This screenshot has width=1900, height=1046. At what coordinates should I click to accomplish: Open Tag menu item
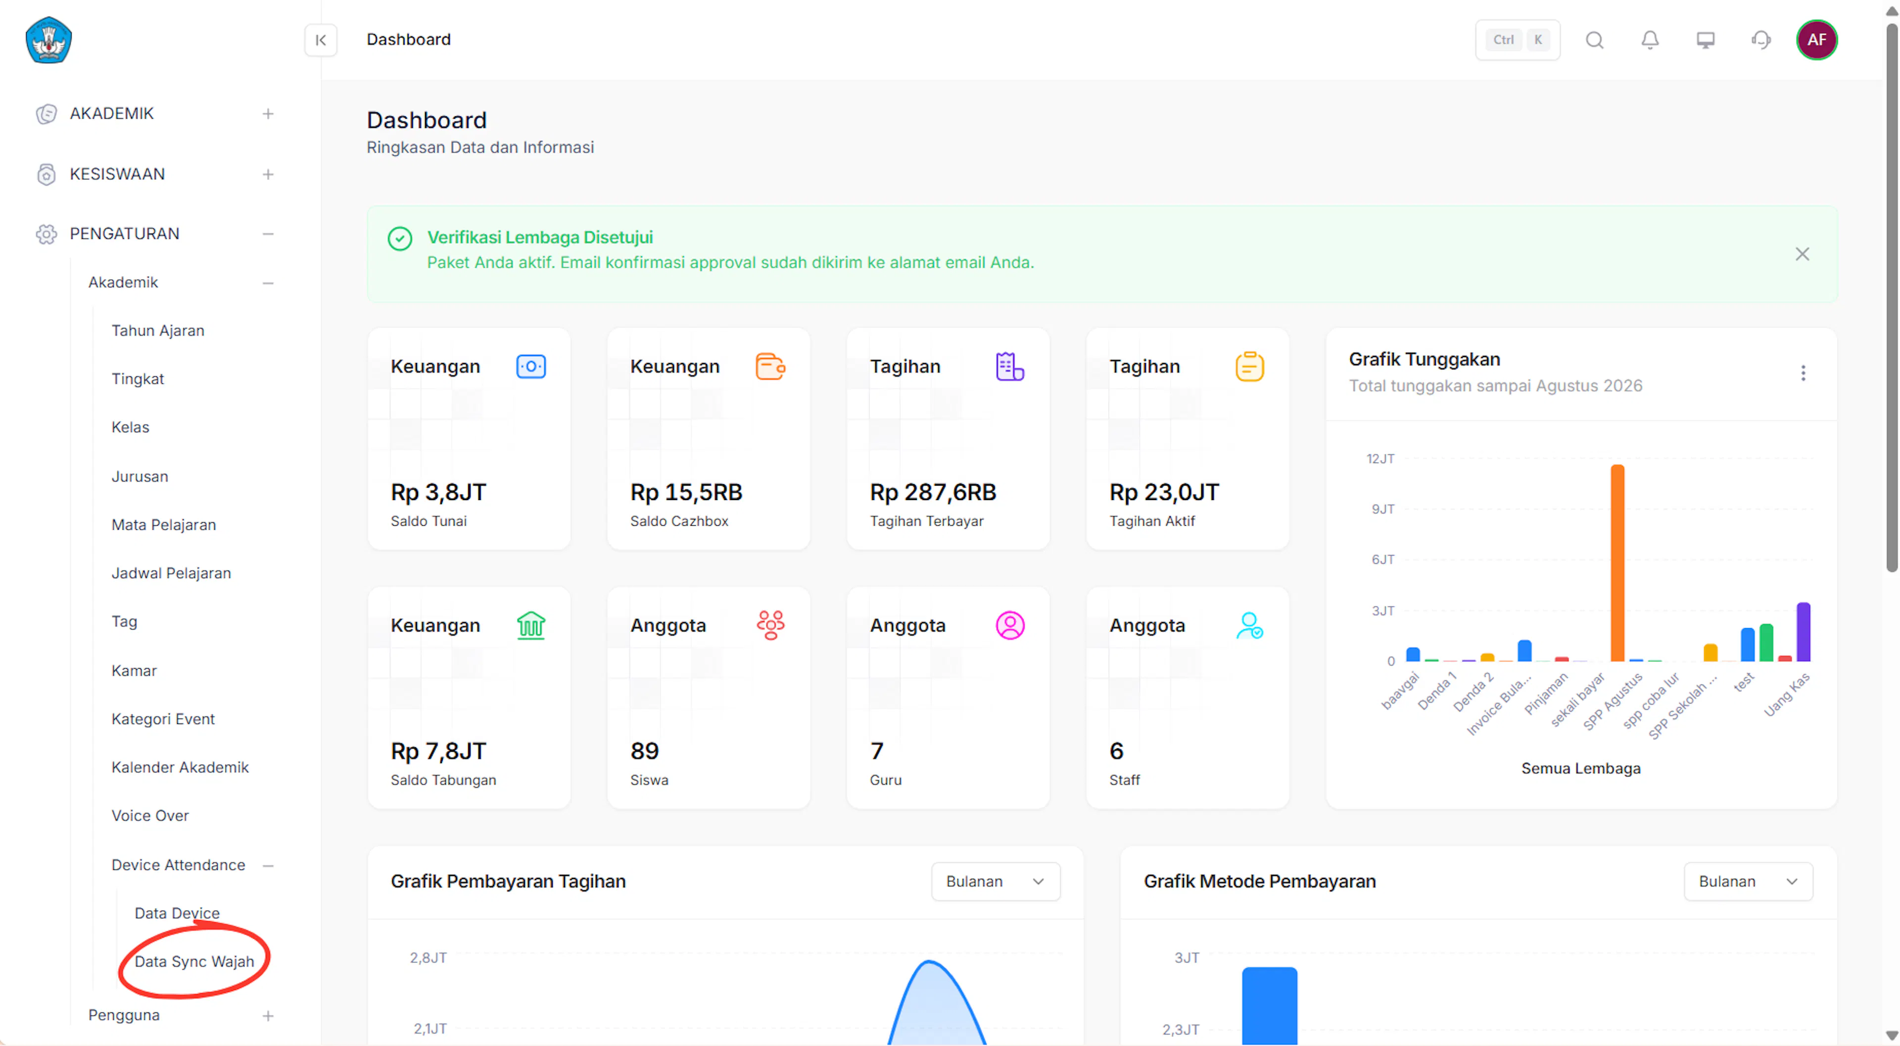pyautogui.click(x=125, y=621)
